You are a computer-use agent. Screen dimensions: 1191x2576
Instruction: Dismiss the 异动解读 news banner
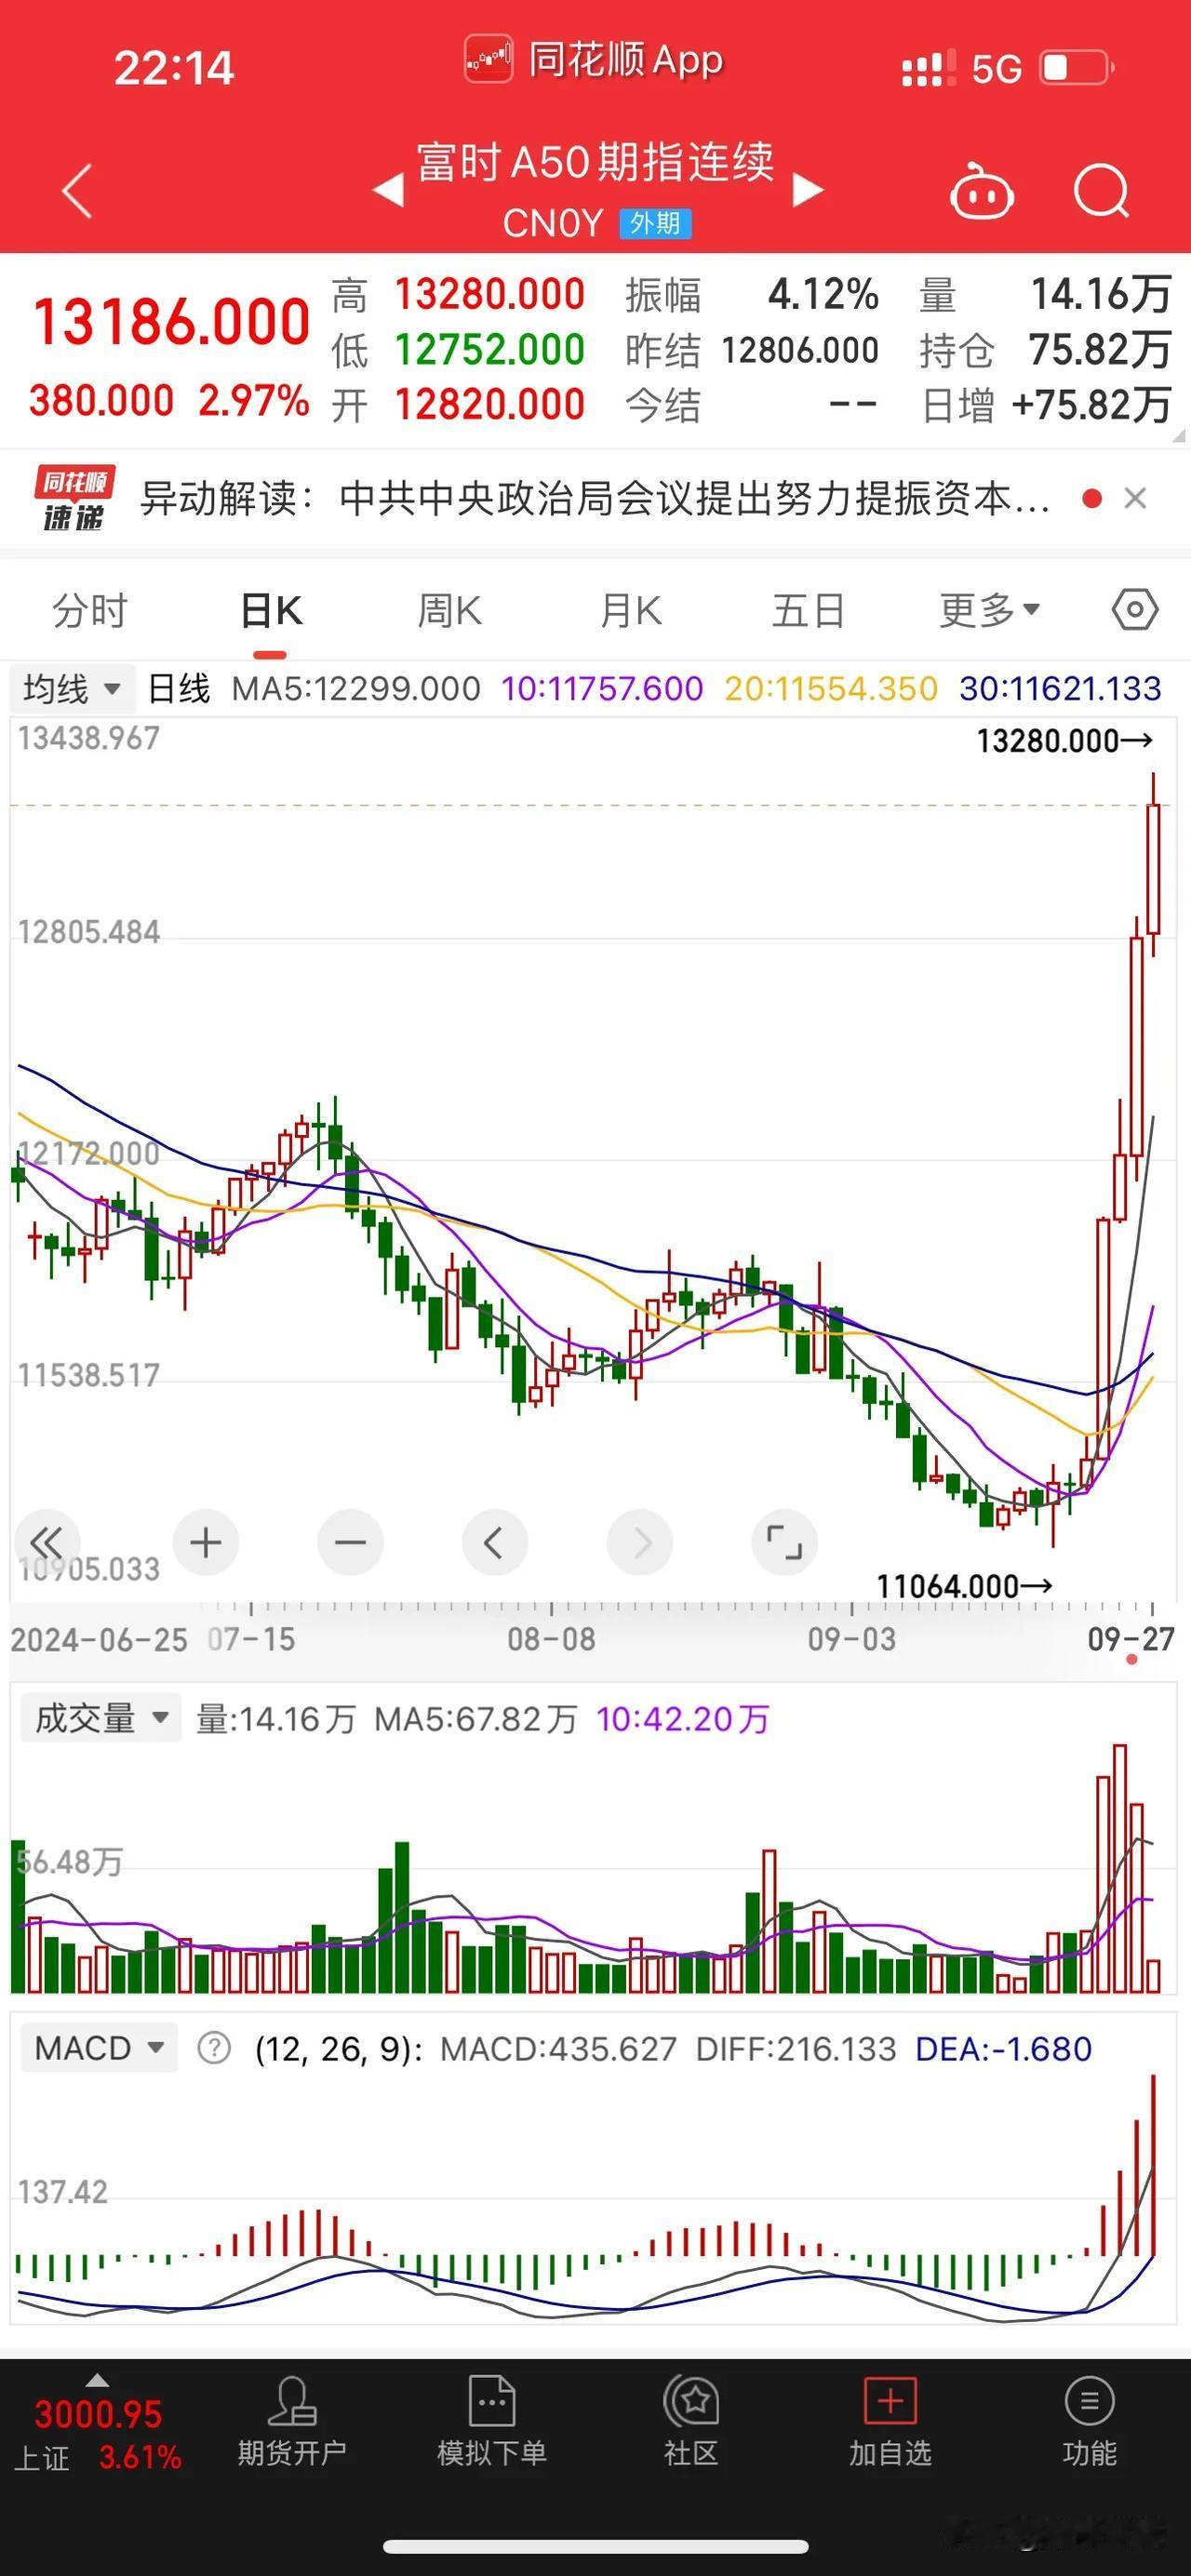[1135, 498]
